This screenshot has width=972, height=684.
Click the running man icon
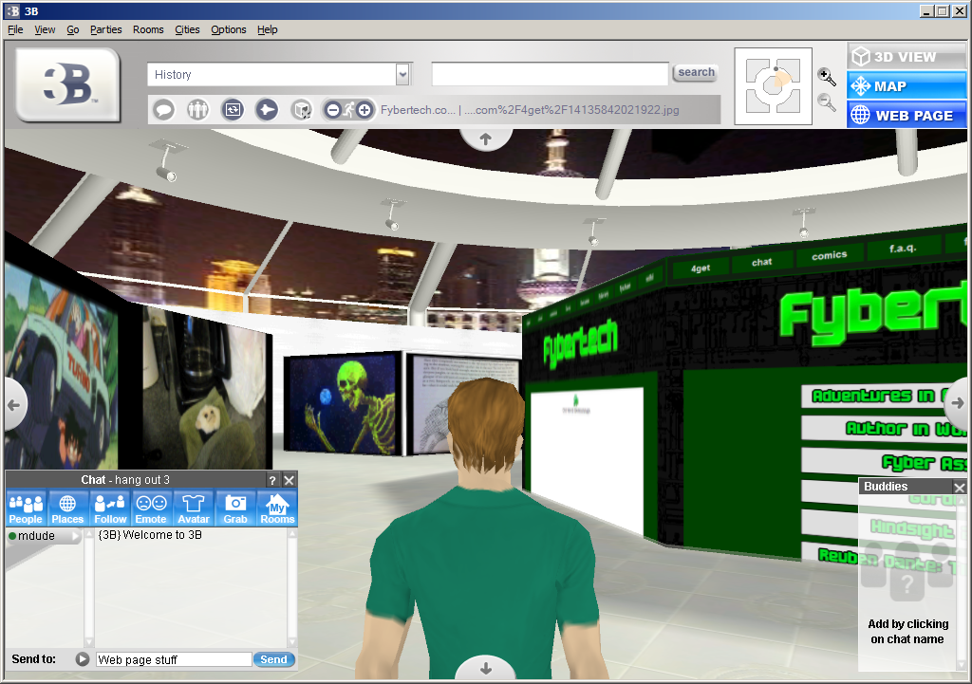[x=349, y=110]
